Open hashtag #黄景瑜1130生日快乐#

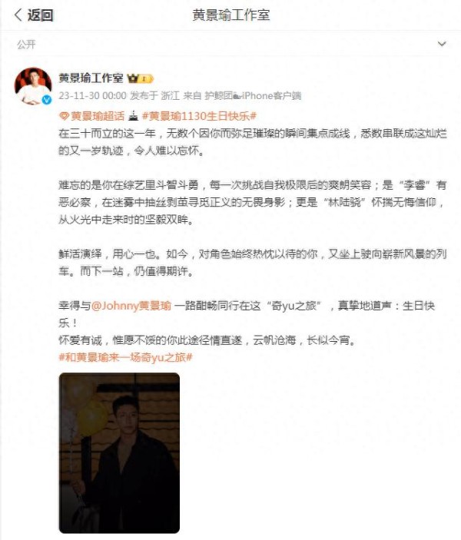click(x=199, y=116)
